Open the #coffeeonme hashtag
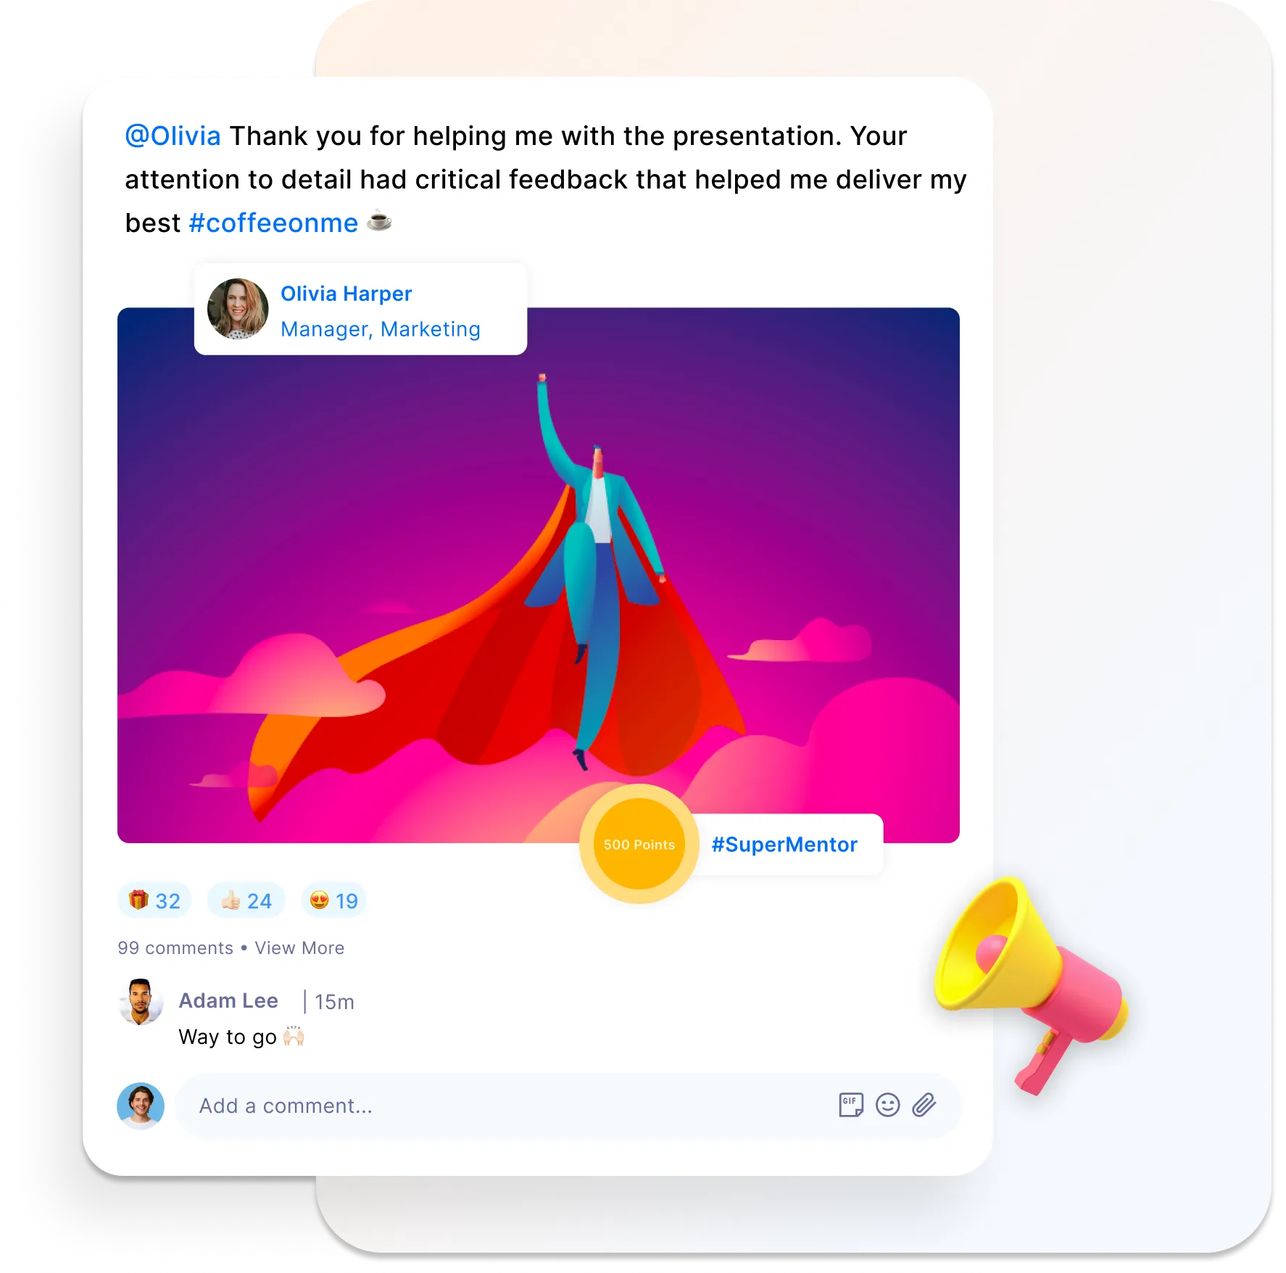This screenshot has width=1286, height=1273. click(x=273, y=223)
